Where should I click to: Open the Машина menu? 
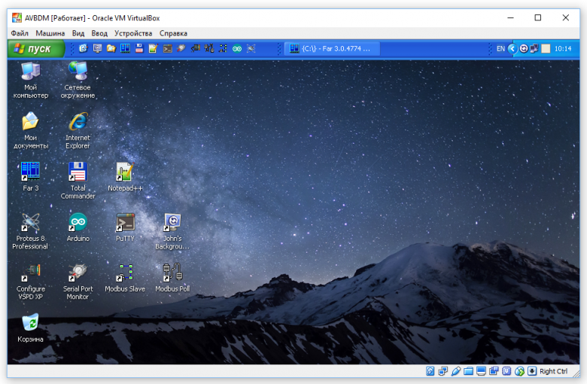pos(50,33)
